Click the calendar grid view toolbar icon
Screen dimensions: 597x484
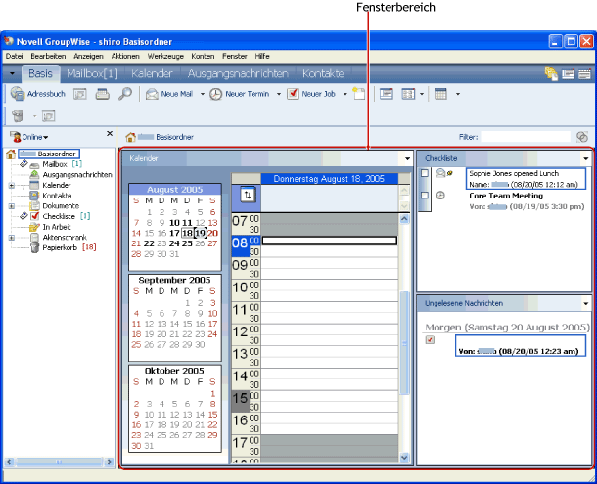[440, 94]
